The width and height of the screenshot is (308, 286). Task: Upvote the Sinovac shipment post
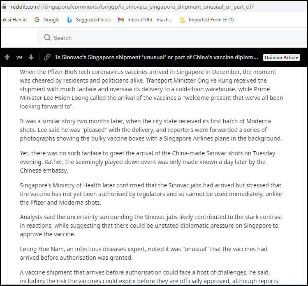[x=7, y=57]
